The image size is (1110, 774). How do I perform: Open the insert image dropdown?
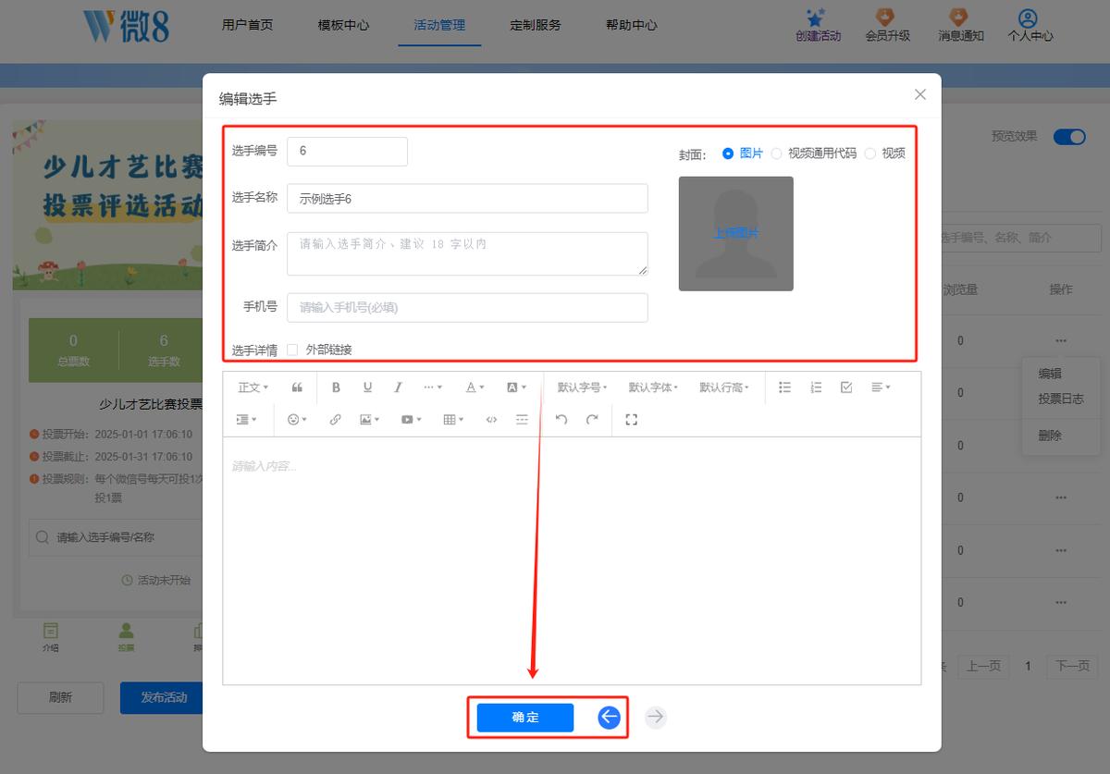370,420
